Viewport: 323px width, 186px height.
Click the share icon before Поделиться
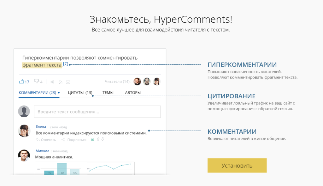(x=63, y=140)
